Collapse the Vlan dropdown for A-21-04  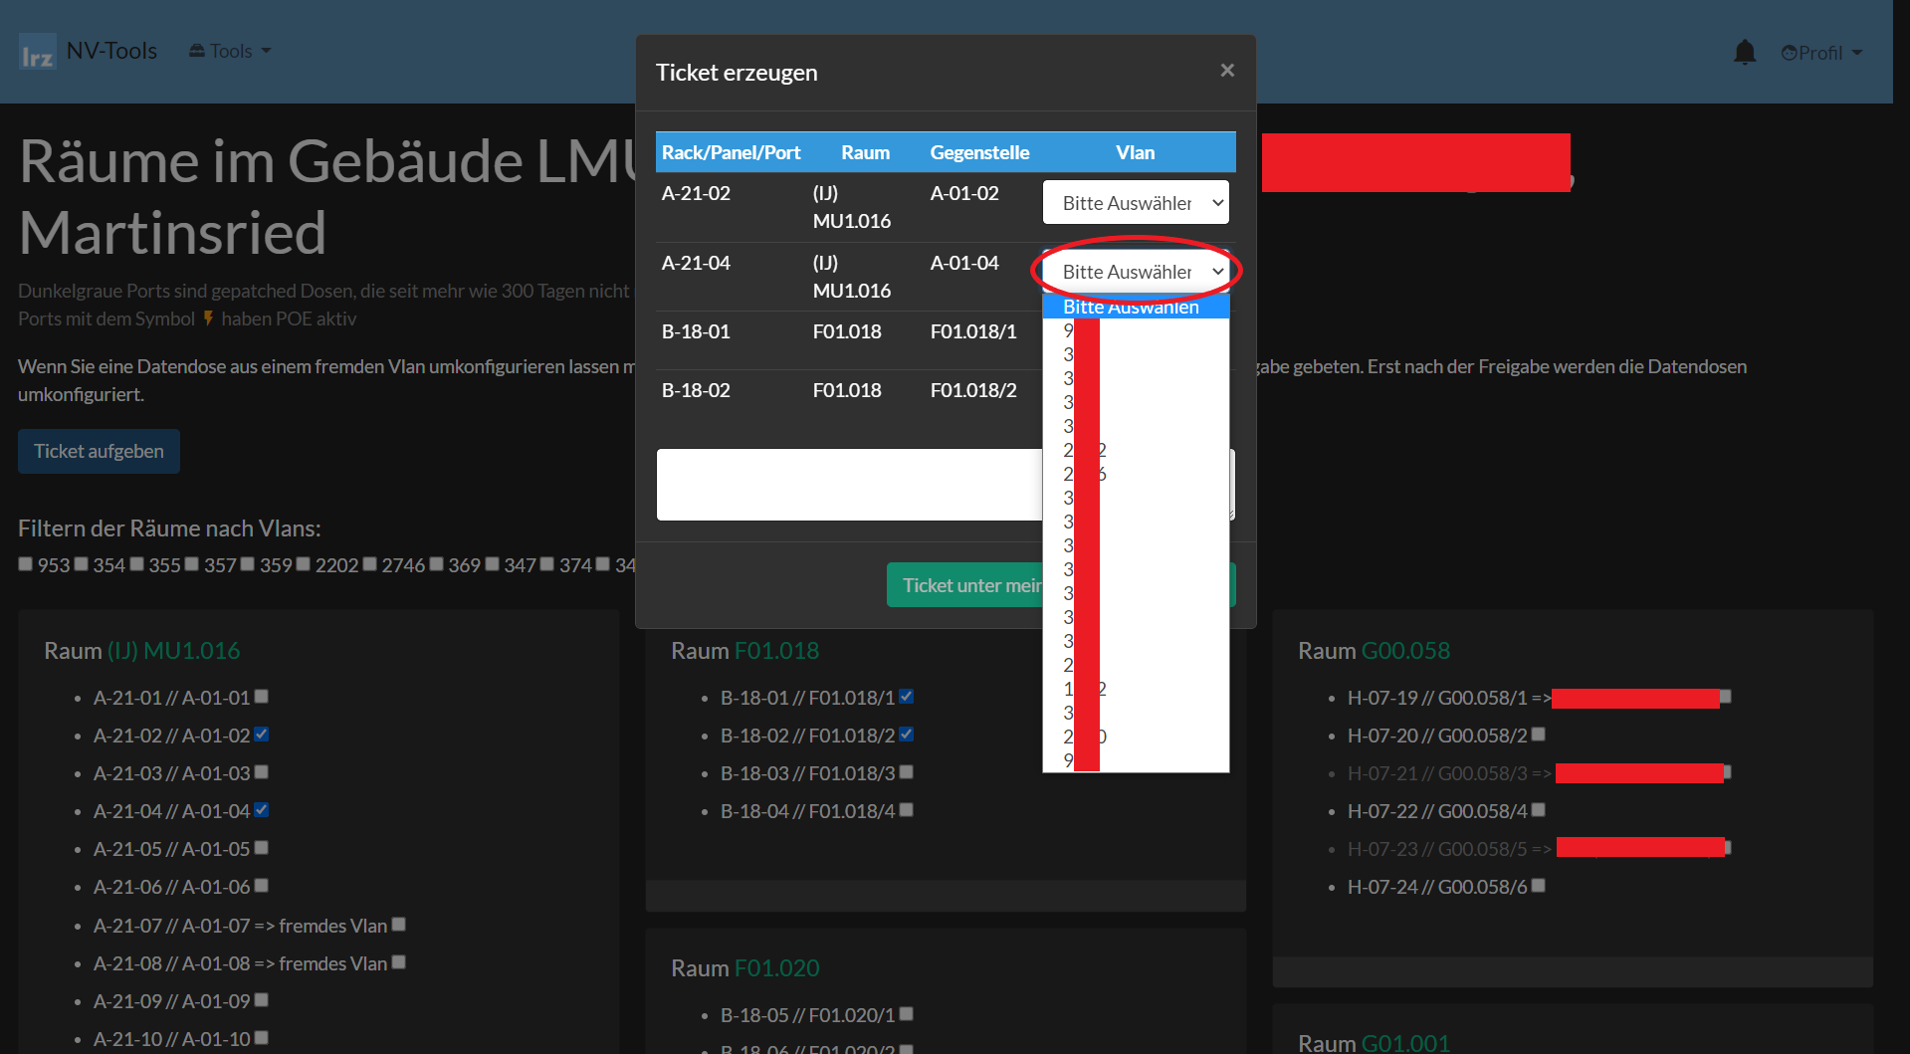coord(1135,272)
